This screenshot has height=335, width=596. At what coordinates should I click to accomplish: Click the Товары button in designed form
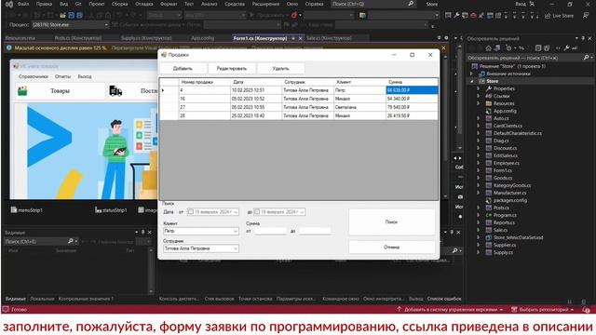point(60,91)
